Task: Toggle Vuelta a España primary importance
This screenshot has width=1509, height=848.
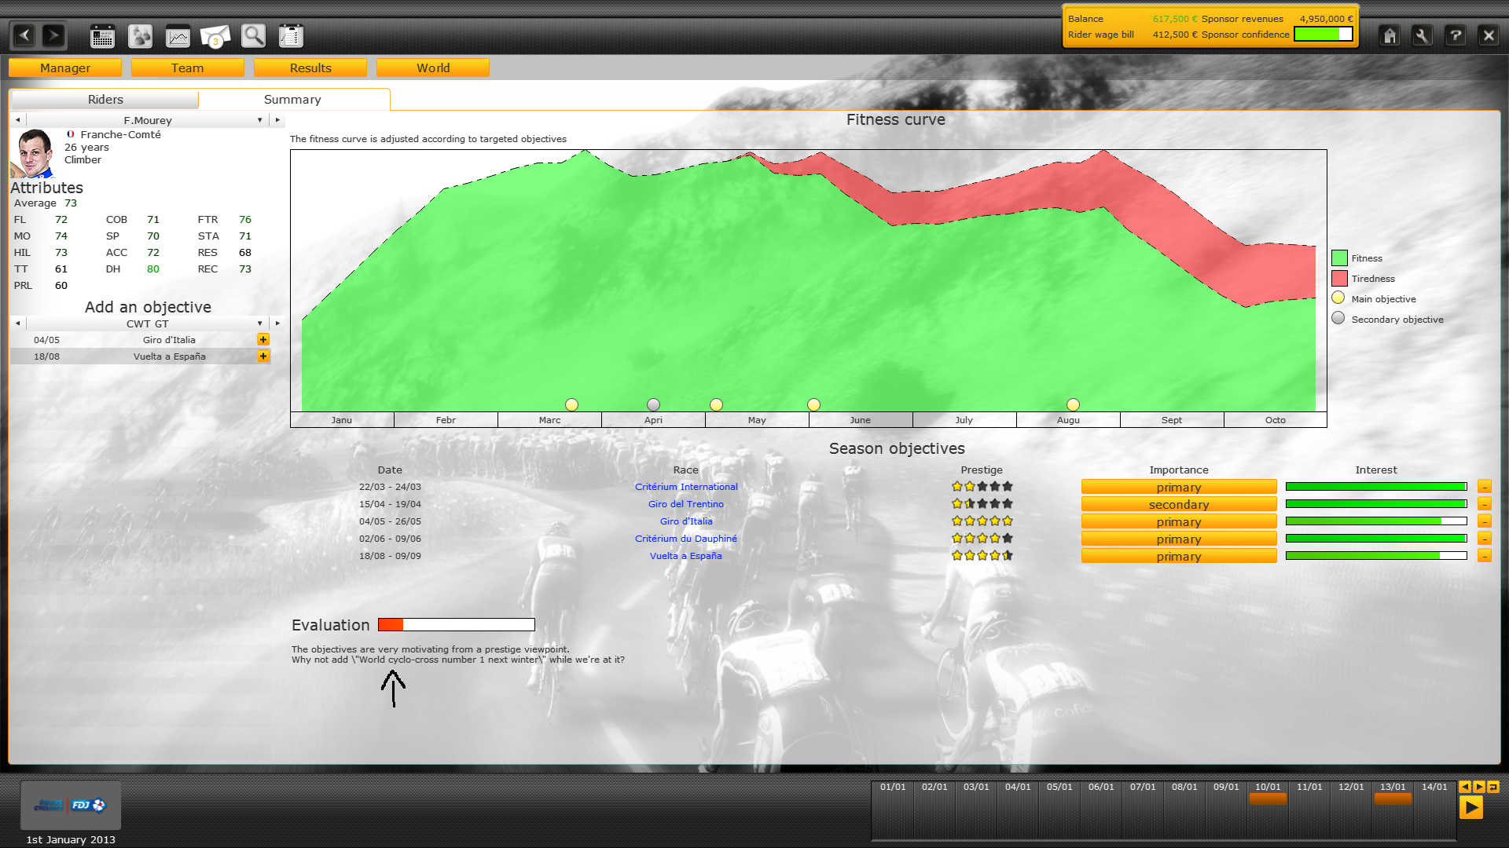Action: pyautogui.click(x=1178, y=557)
